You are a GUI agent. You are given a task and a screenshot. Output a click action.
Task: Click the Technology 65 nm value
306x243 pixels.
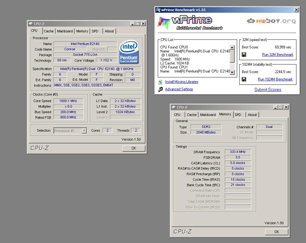tap(62, 60)
